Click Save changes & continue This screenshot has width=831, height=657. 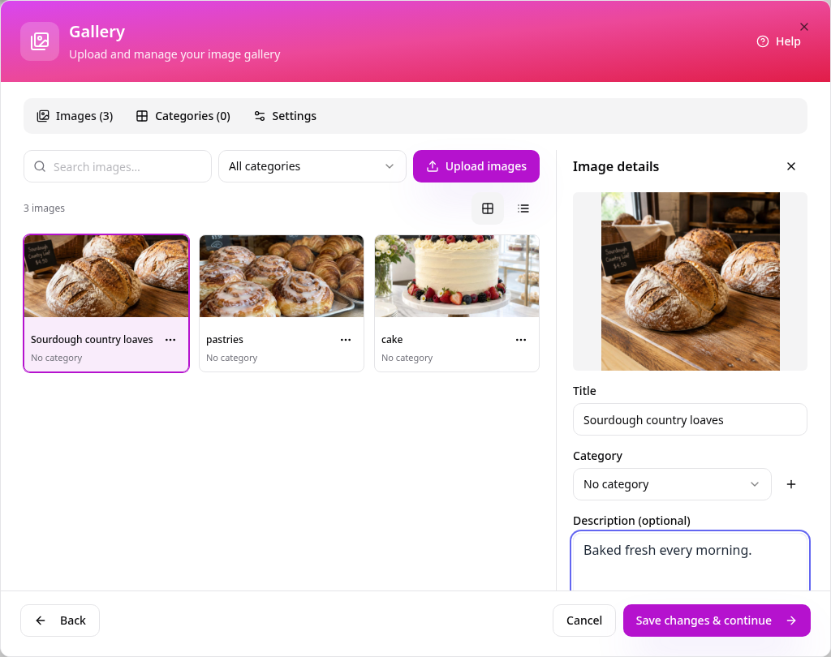[x=717, y=620]
